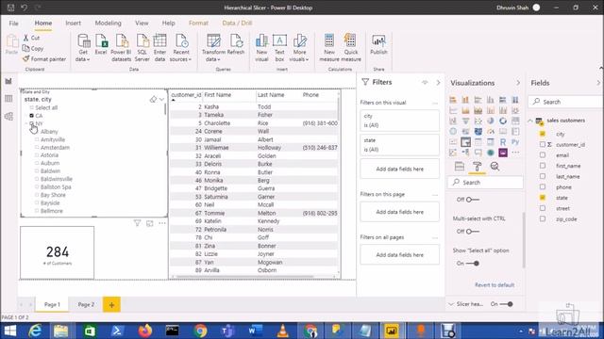Uncheck the city field checkbox
604x339 pixels.
[x=543, y=134]
